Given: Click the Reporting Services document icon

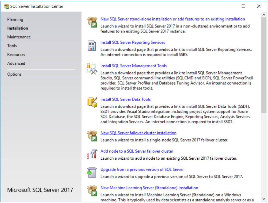Looking at the screenshot, I should [92, 45].
